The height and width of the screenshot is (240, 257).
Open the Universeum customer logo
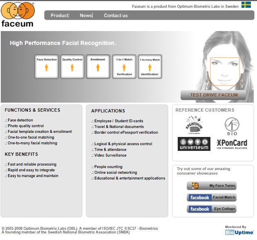[194, 144]
